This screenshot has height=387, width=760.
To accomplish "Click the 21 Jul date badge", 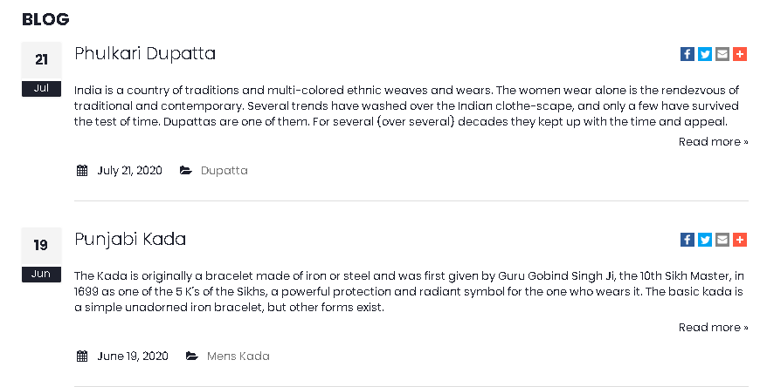I will (41, 69).
